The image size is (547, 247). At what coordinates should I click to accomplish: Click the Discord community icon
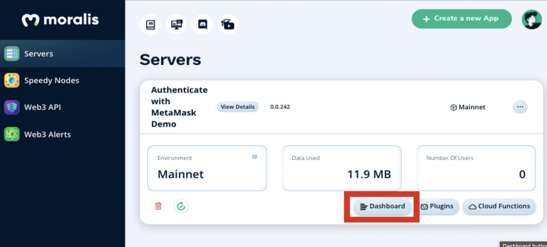coord(202,24)
